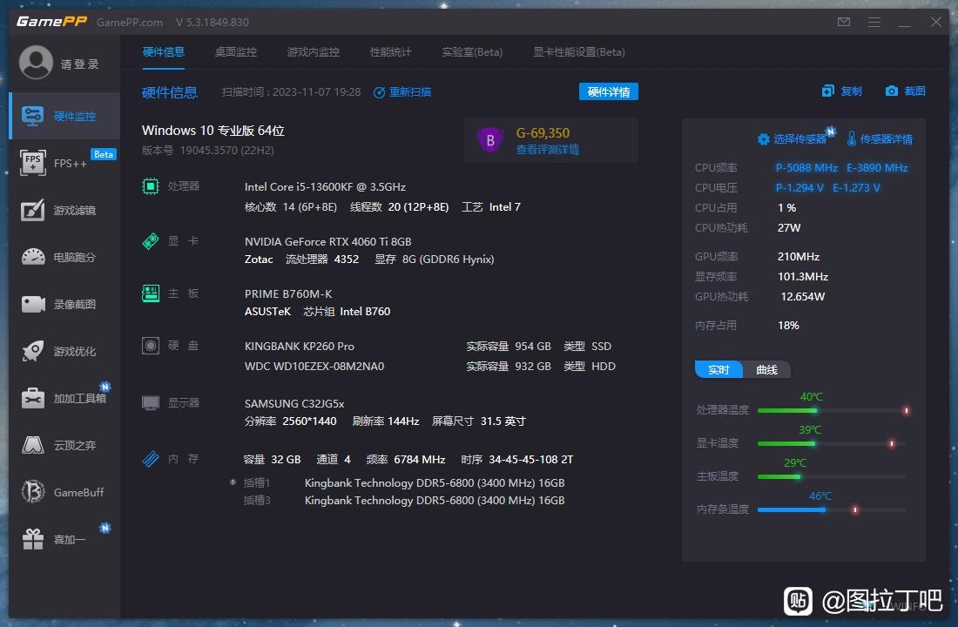The image size is (958, 627).
Task: Click NVIDIA GeForce RTX 4060 Ti 8GB text
Action: point(328,241)
